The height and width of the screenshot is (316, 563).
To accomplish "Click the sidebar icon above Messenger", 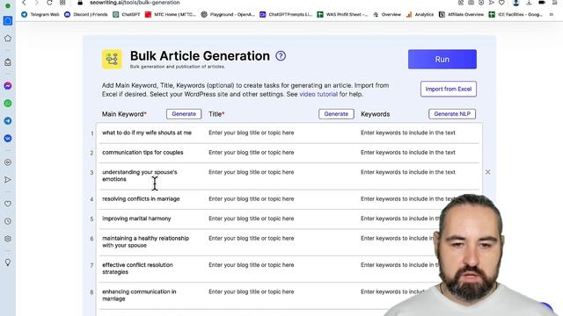I will point(8,62).
